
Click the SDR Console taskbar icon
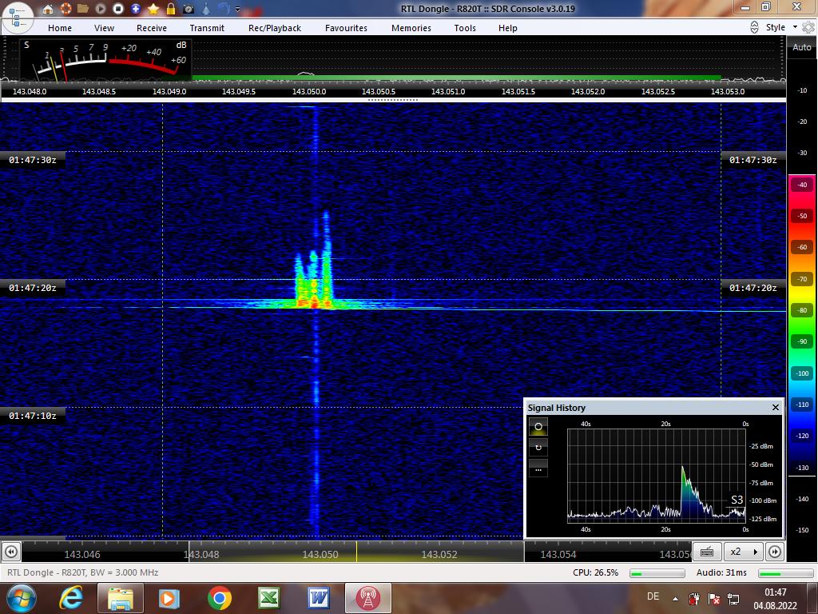tap(367, 598)
